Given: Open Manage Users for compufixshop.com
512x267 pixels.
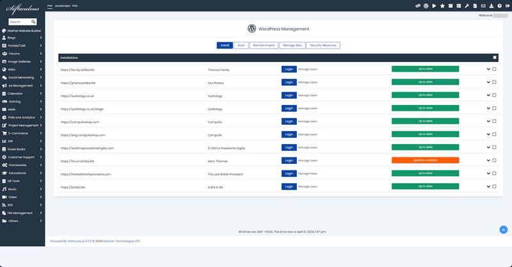Looking at the screenshot, I should point(308,121).
